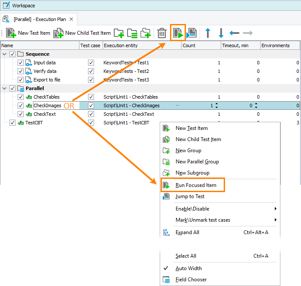Click the Execution entity column header
This screenshot has height=286, width=301.
(142, 45)
